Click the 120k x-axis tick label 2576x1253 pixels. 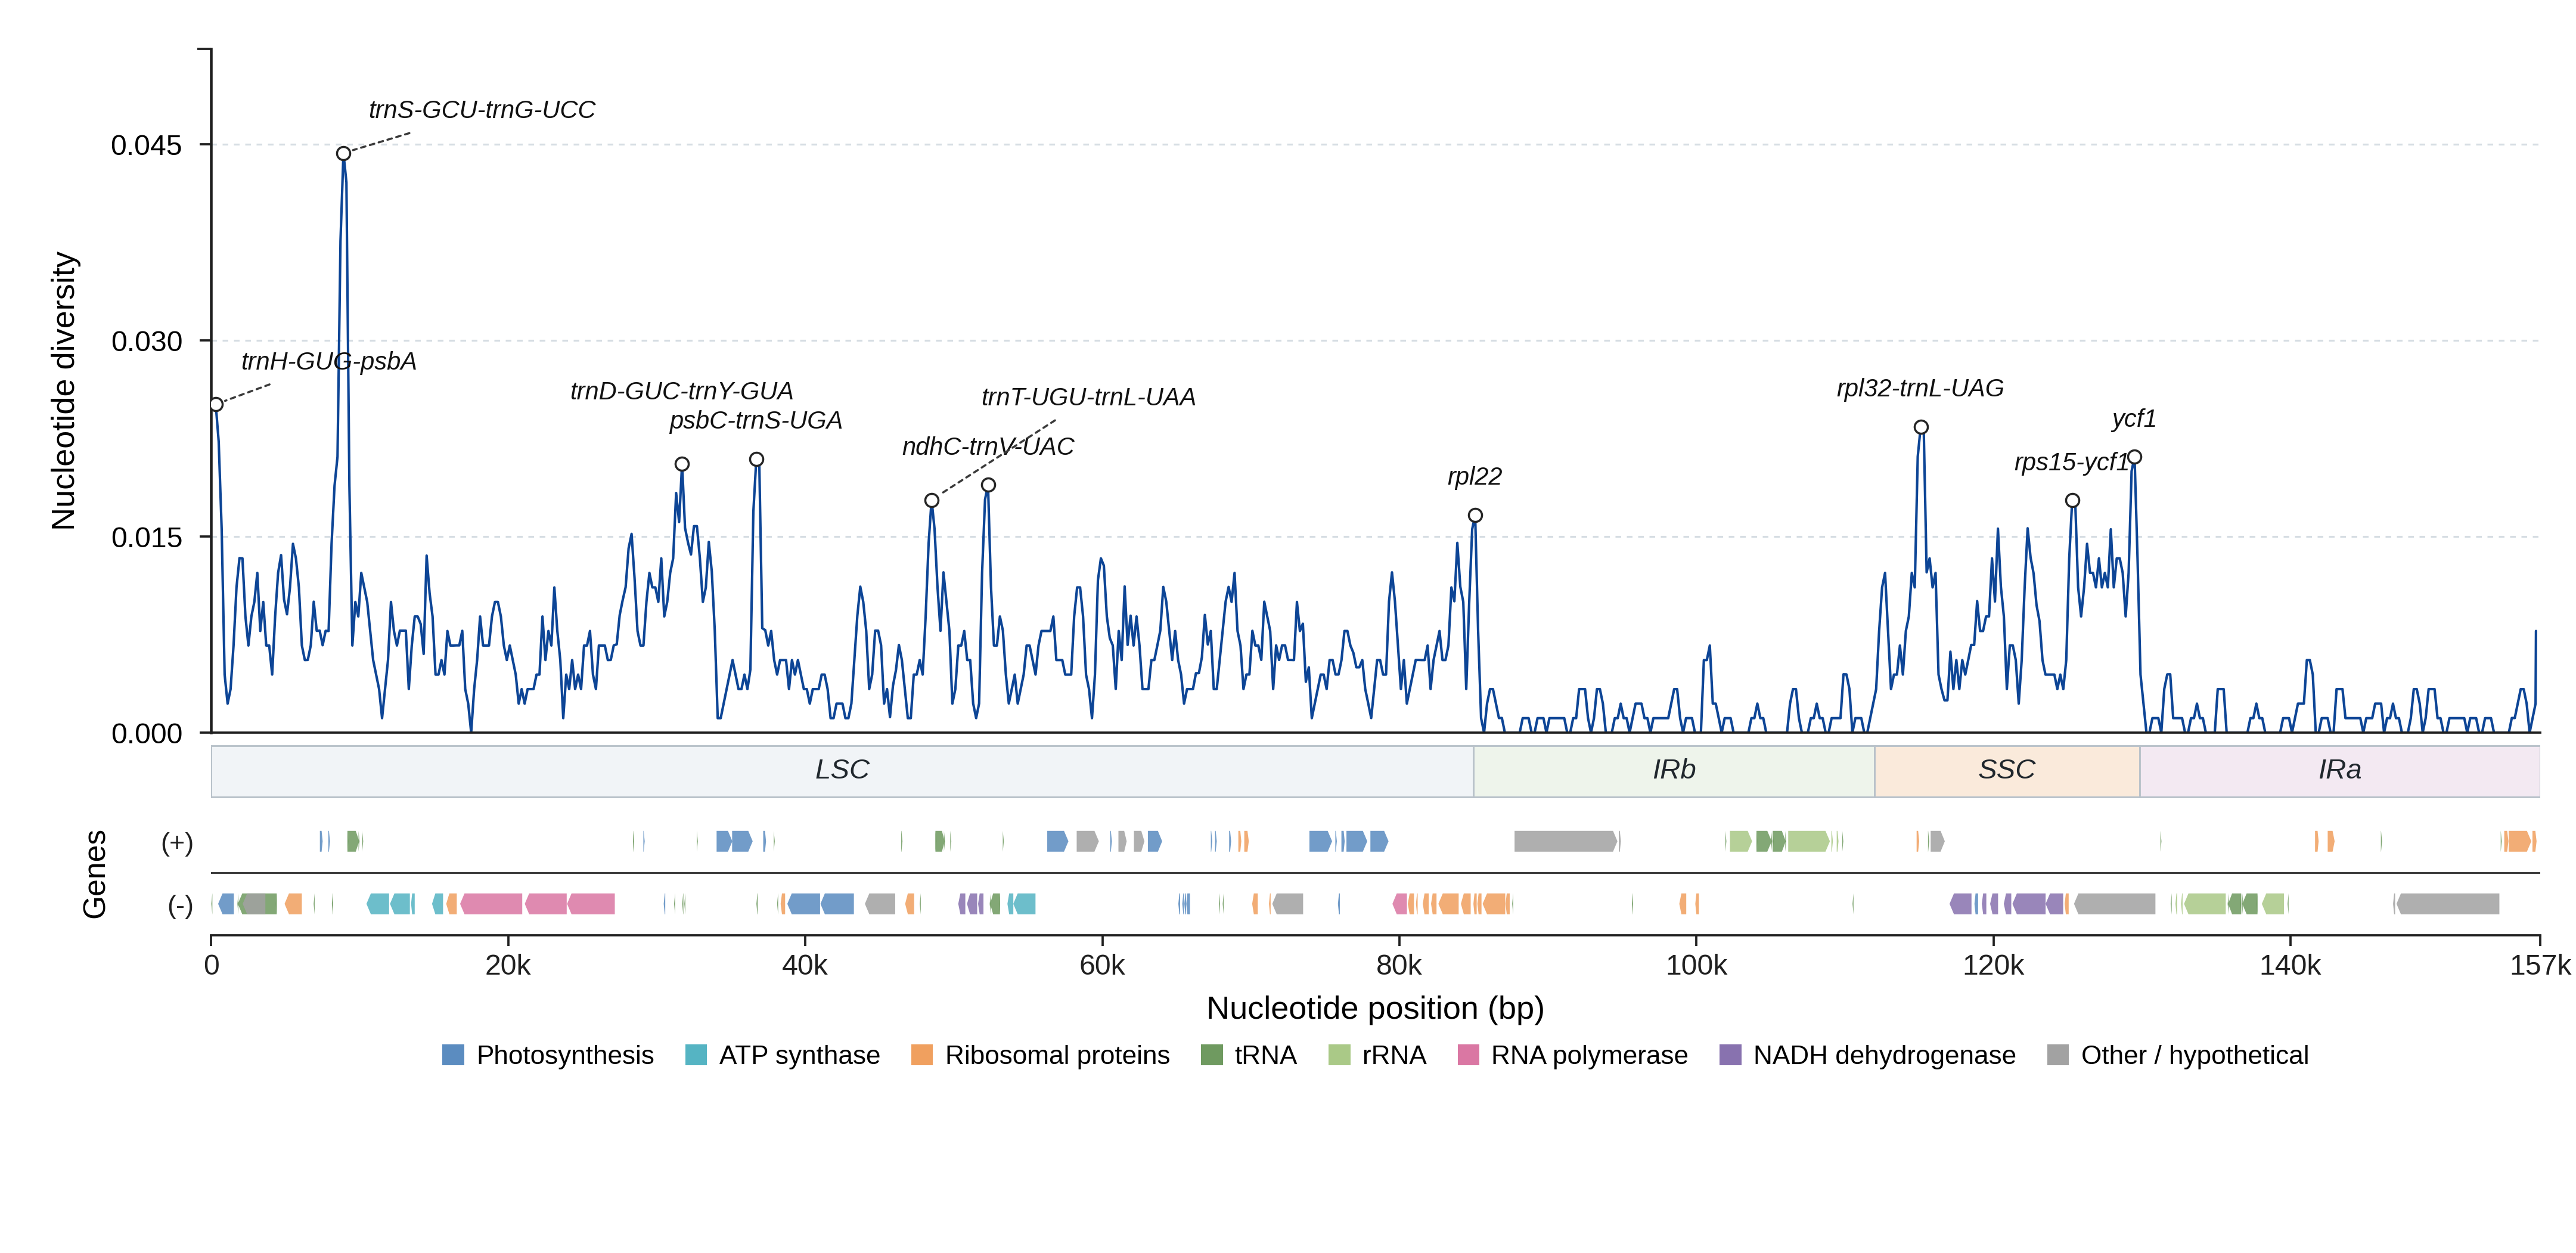click(x=1994, y=966)
